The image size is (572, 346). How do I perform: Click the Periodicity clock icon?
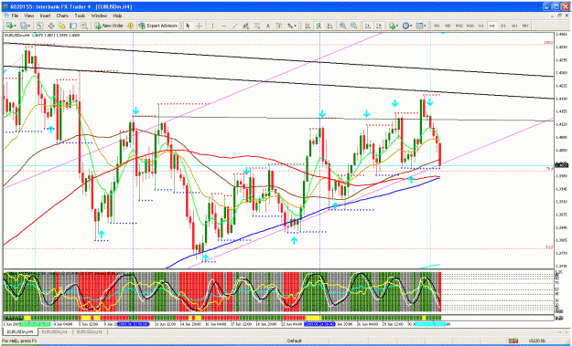click(x=405, y=26)
